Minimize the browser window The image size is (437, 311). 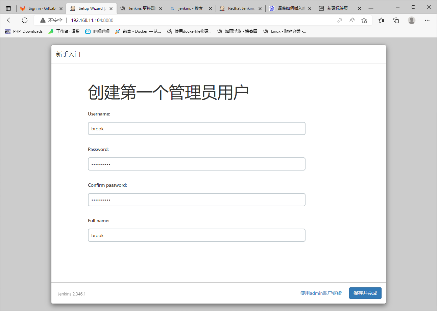(x=397, y=7)
